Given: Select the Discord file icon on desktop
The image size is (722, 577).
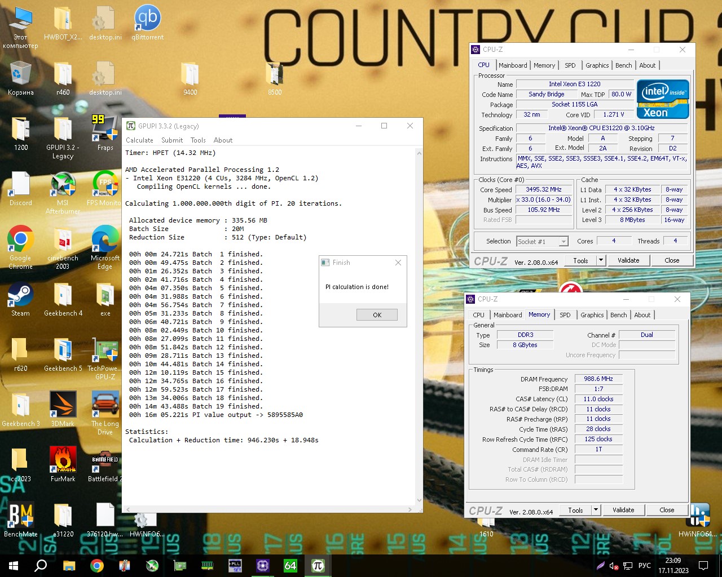Looking at the screenshot, I should point(21,188).
